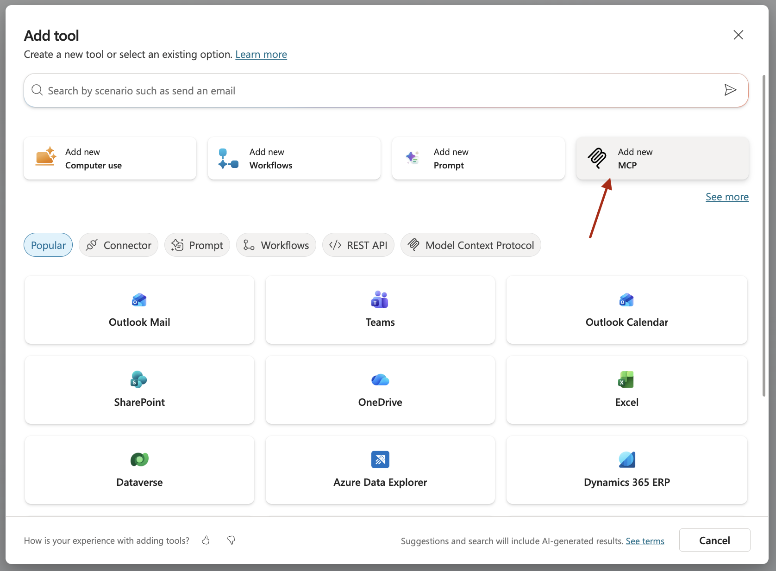Choose Add new Prompt label
This screenshot has height=571, width=776.
[451, 158]
